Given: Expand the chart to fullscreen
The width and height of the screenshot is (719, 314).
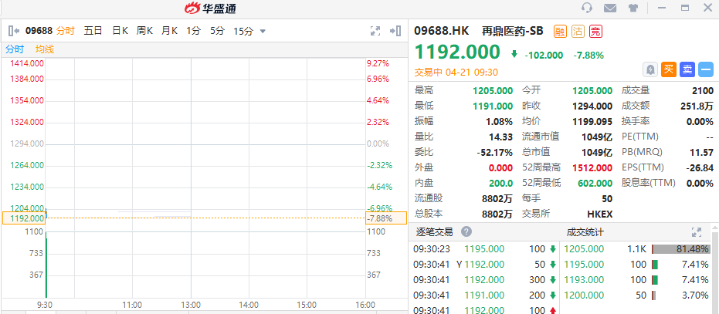Looking at the screenshot, I should pyautogui.click(x=375, y=31).
